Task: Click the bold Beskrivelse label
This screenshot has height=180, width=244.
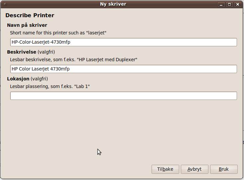Action: (x=21, y=52)
